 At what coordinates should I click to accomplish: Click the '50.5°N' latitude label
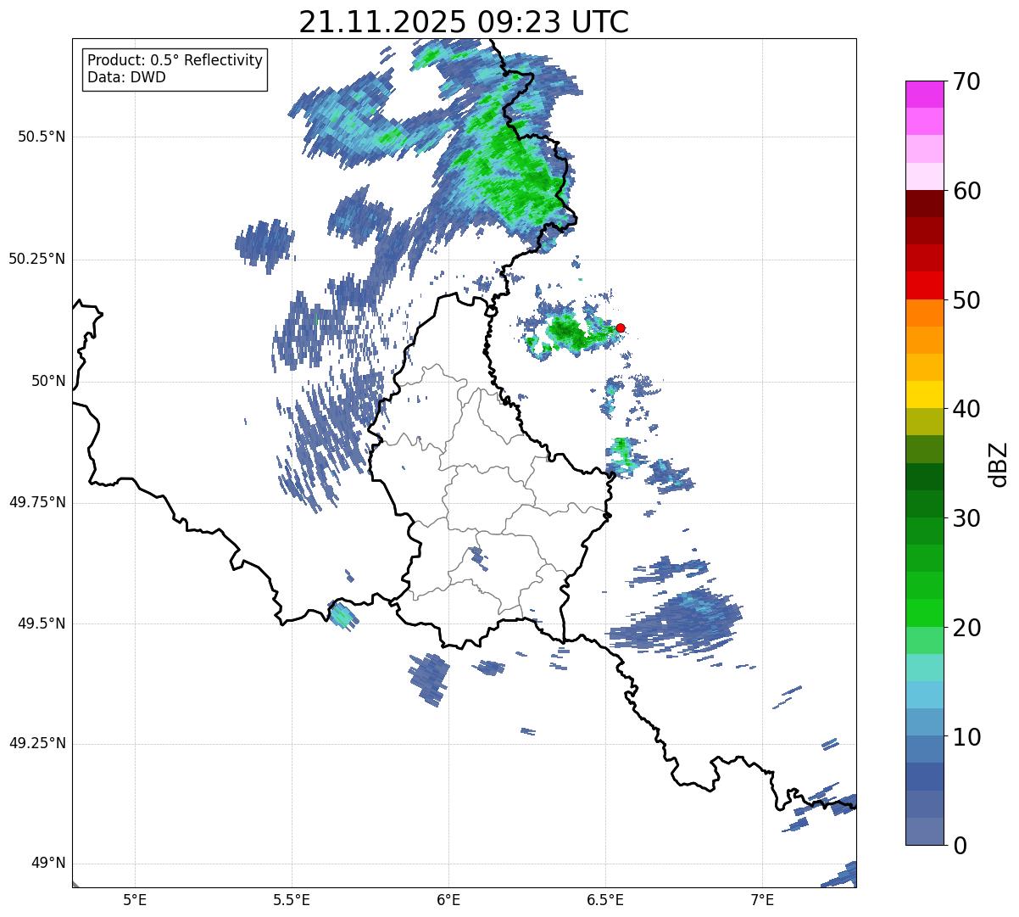(x=42, y=137)
